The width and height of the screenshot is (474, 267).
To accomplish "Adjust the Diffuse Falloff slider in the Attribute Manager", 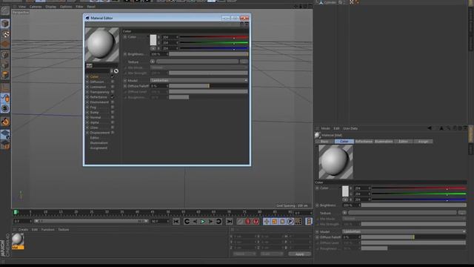I will tap(413, 237).
